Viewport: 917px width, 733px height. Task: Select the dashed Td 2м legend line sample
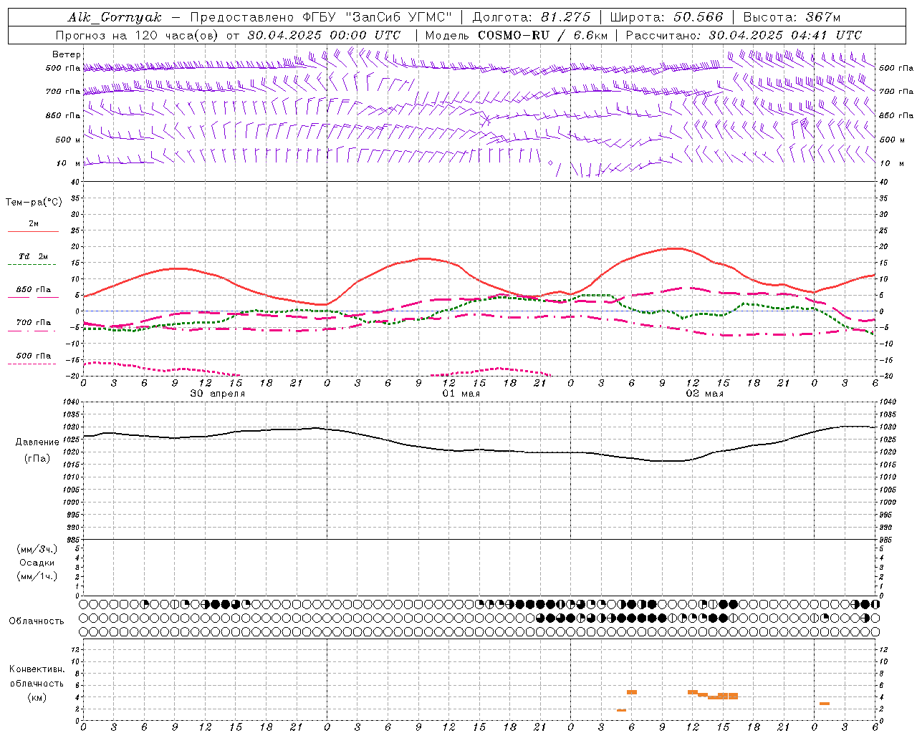(34, 265)
